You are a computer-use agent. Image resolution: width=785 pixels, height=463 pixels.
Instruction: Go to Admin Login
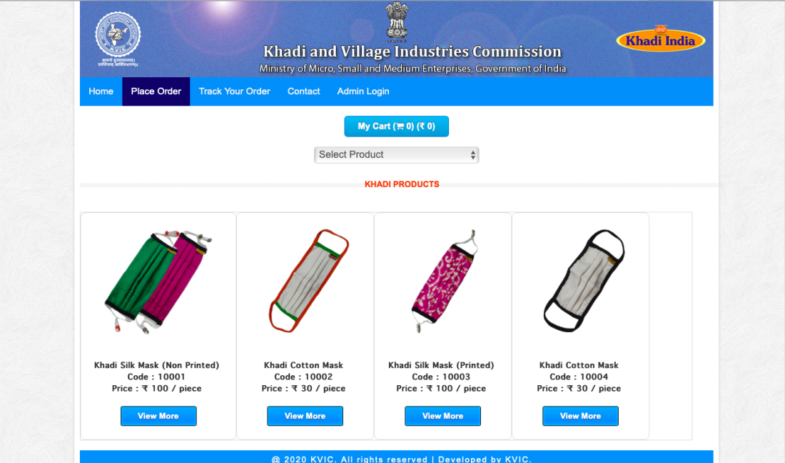pos(363,91)
